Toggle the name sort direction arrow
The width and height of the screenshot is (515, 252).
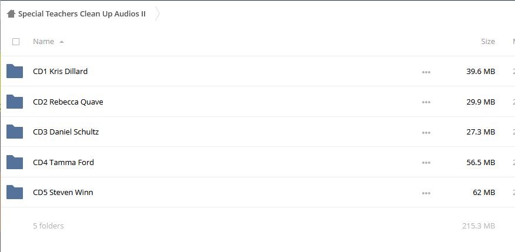(x=61, y=42)
